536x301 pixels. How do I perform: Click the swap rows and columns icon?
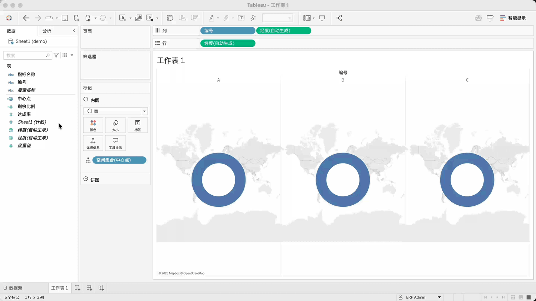[x=170, y=18]
